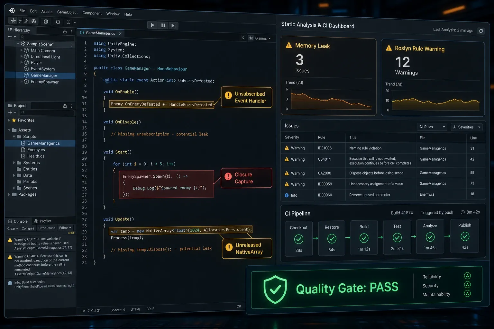This screenshot has height=329, width=494.
Task: Open the Component menu
Action: click(92, 13)
